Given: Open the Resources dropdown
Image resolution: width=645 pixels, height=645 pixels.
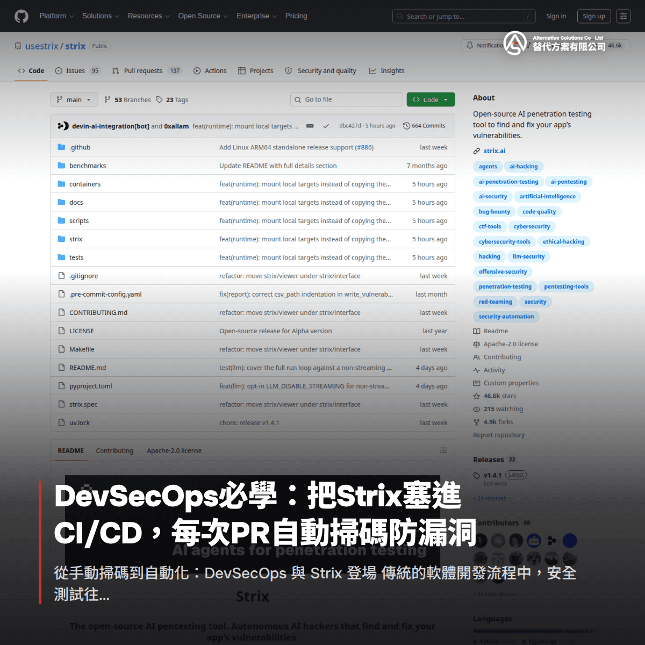Looking at the screenshot, I should [148, 16].
